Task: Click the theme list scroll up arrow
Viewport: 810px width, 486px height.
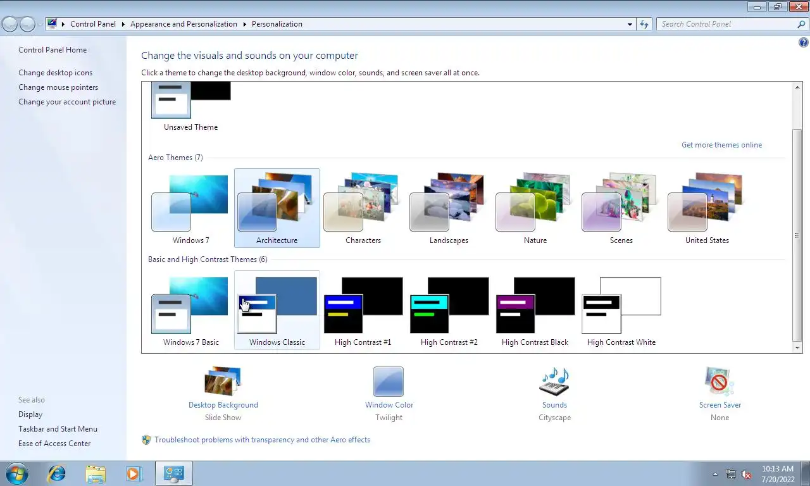Action: click(x=797, y=87)
